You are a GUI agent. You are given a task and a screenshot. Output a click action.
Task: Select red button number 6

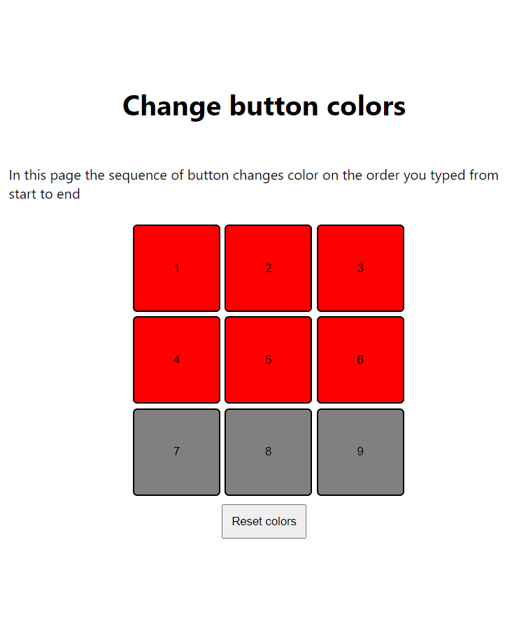360,360
